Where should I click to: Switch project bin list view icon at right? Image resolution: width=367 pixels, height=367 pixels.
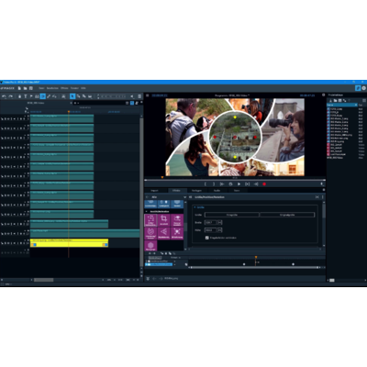point(364,100)
